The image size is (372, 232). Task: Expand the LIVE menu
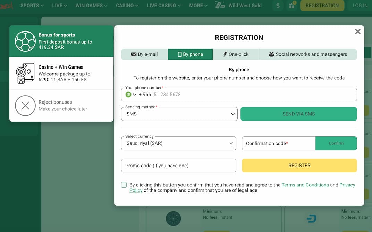[60, 6]
